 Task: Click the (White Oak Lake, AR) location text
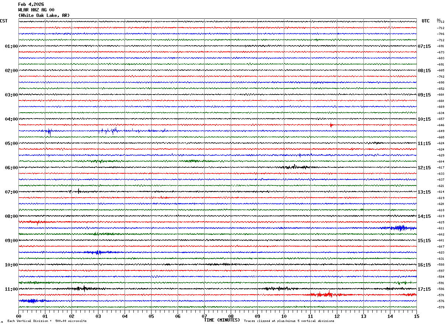click(x=44, y=15)
